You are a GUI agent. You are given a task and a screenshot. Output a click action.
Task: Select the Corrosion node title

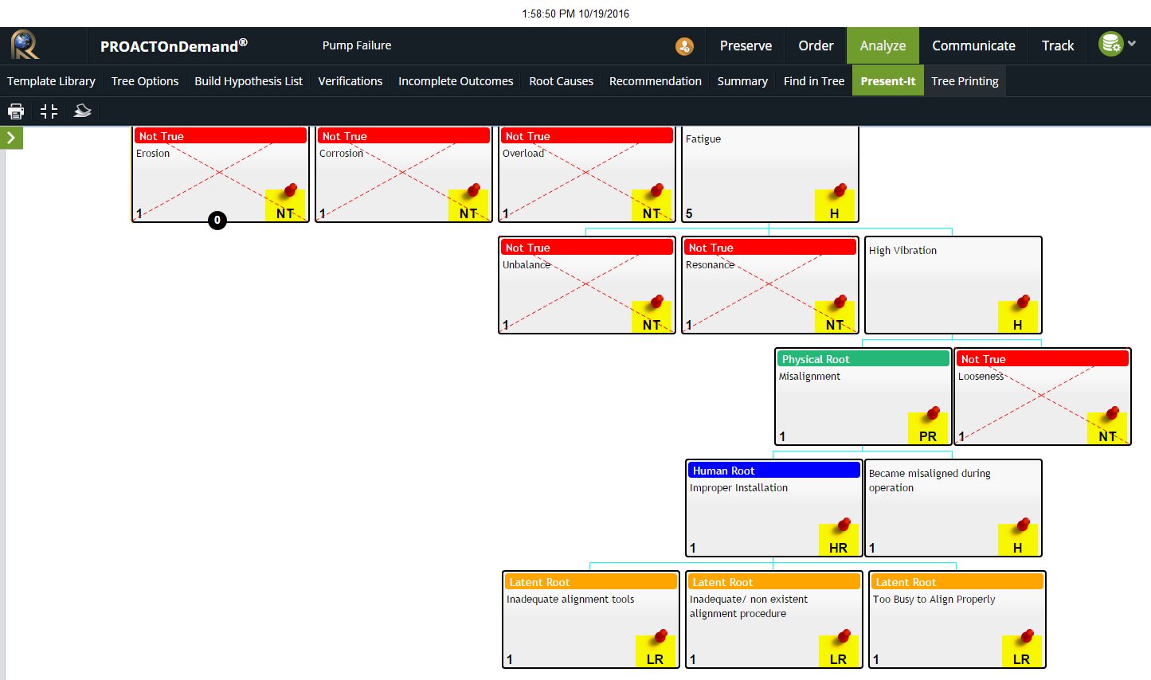coord(341,154)
